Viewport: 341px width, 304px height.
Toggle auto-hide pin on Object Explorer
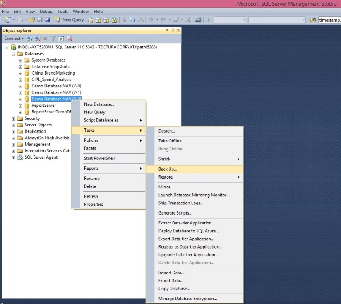click(x=173, y=30)
